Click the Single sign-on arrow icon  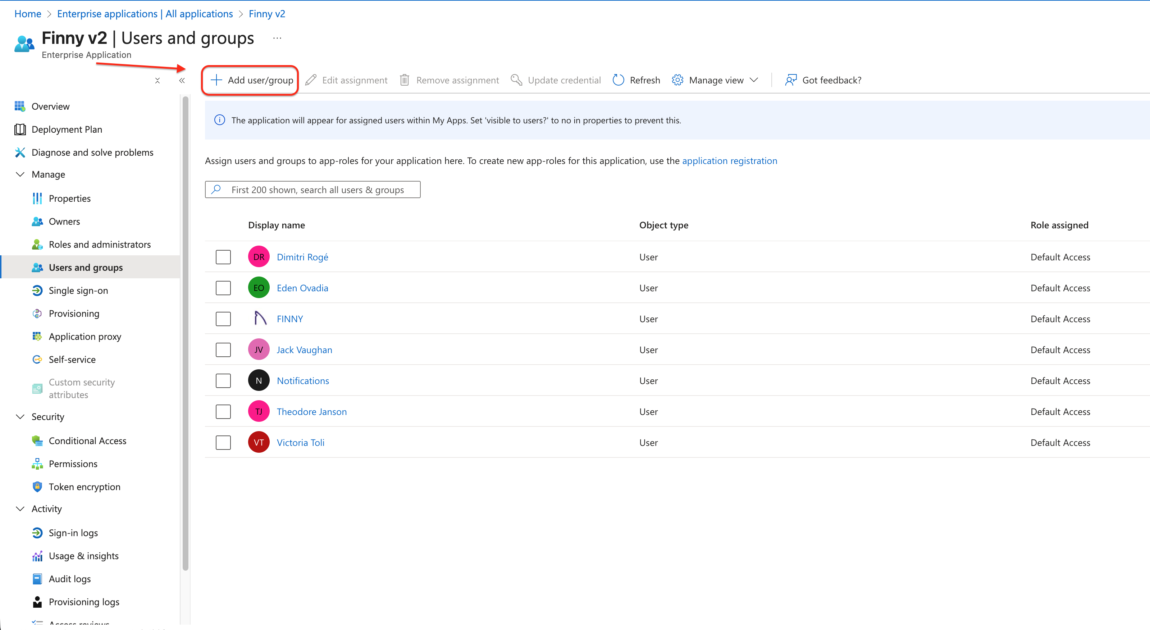(x=37, y=291)
